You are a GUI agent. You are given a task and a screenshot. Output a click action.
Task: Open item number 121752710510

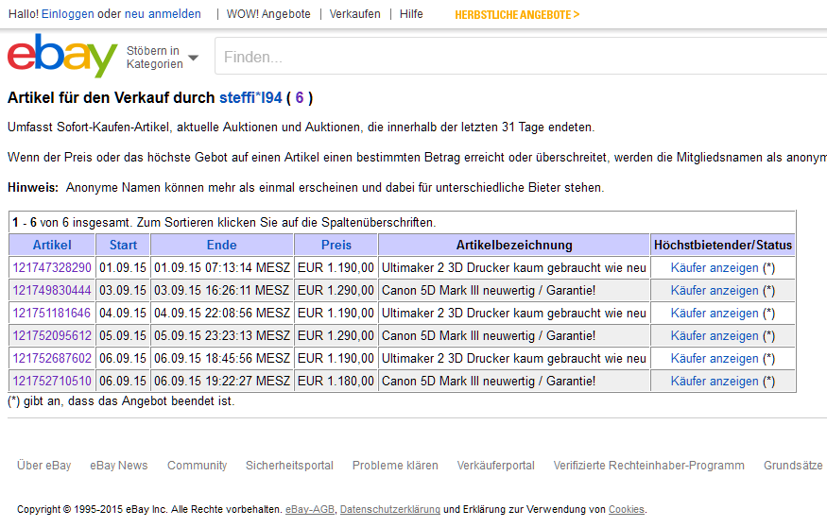(52, 382)
